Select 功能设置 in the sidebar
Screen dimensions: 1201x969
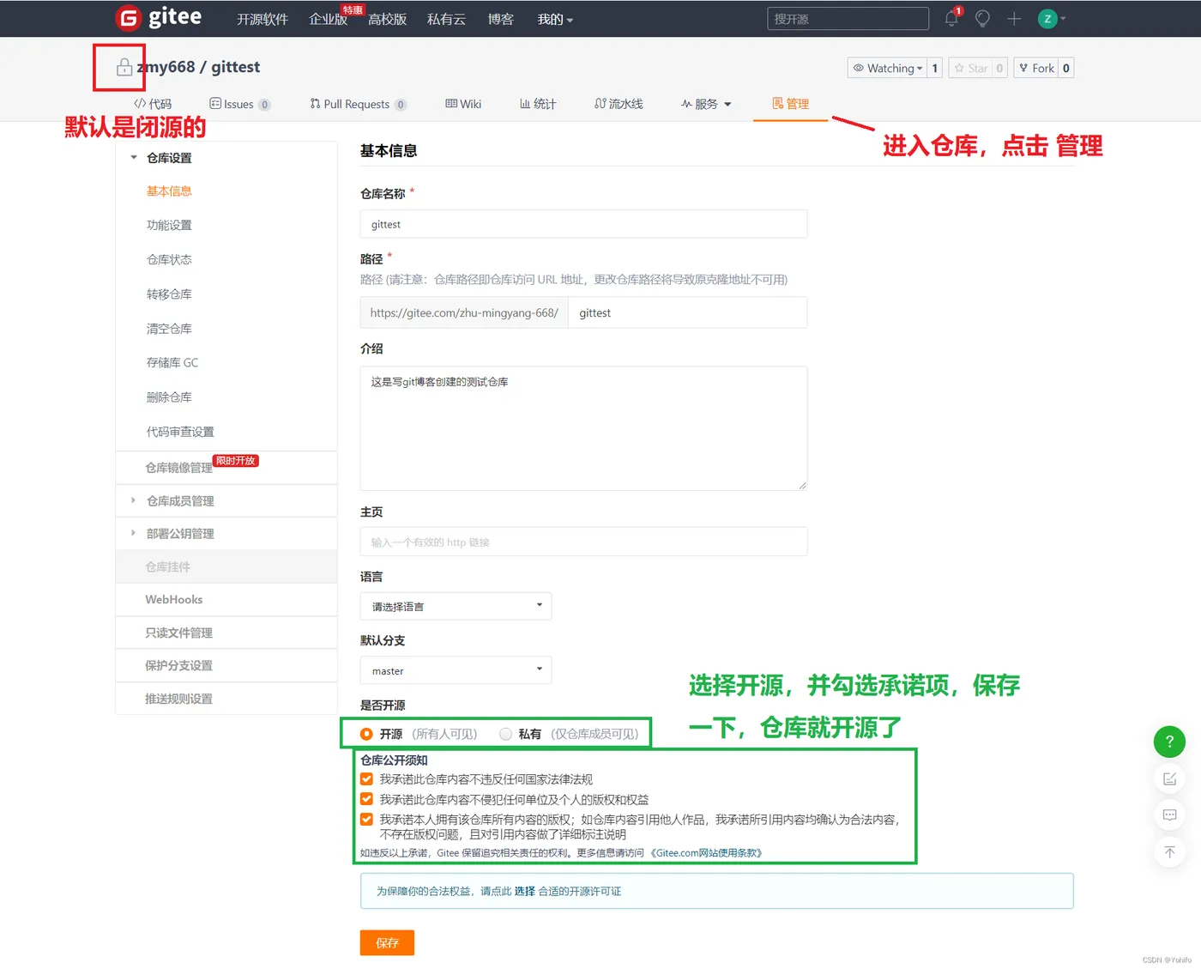(x=169, y=225)
